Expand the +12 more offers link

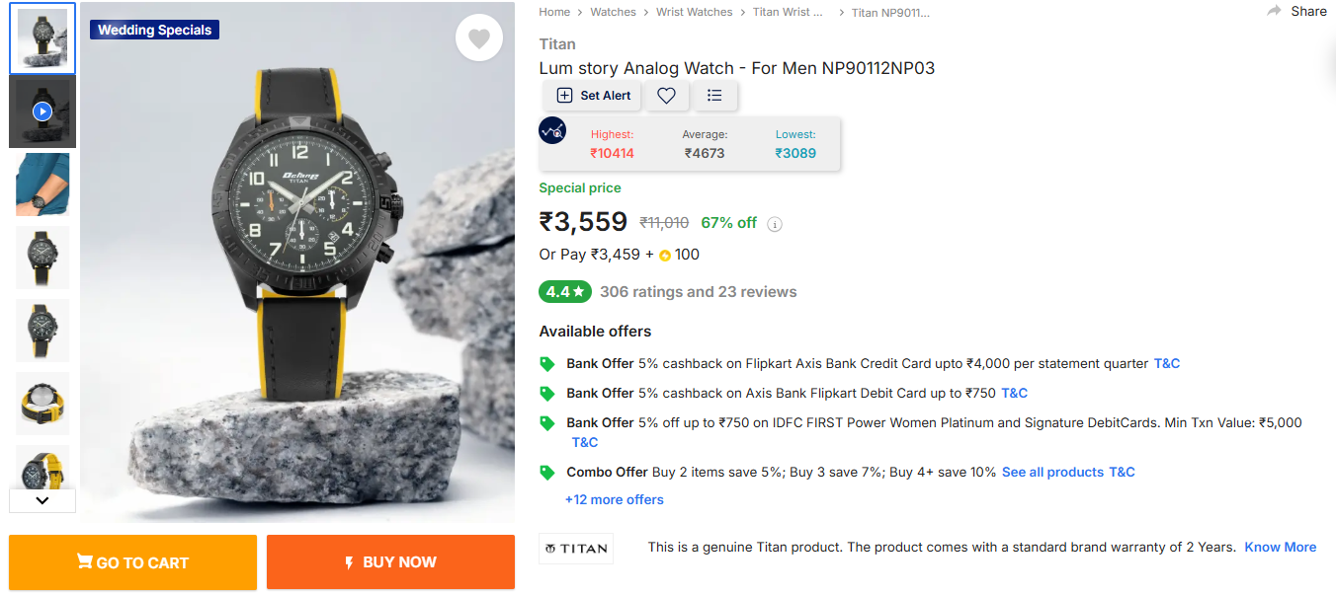click(x=614, y=500)
